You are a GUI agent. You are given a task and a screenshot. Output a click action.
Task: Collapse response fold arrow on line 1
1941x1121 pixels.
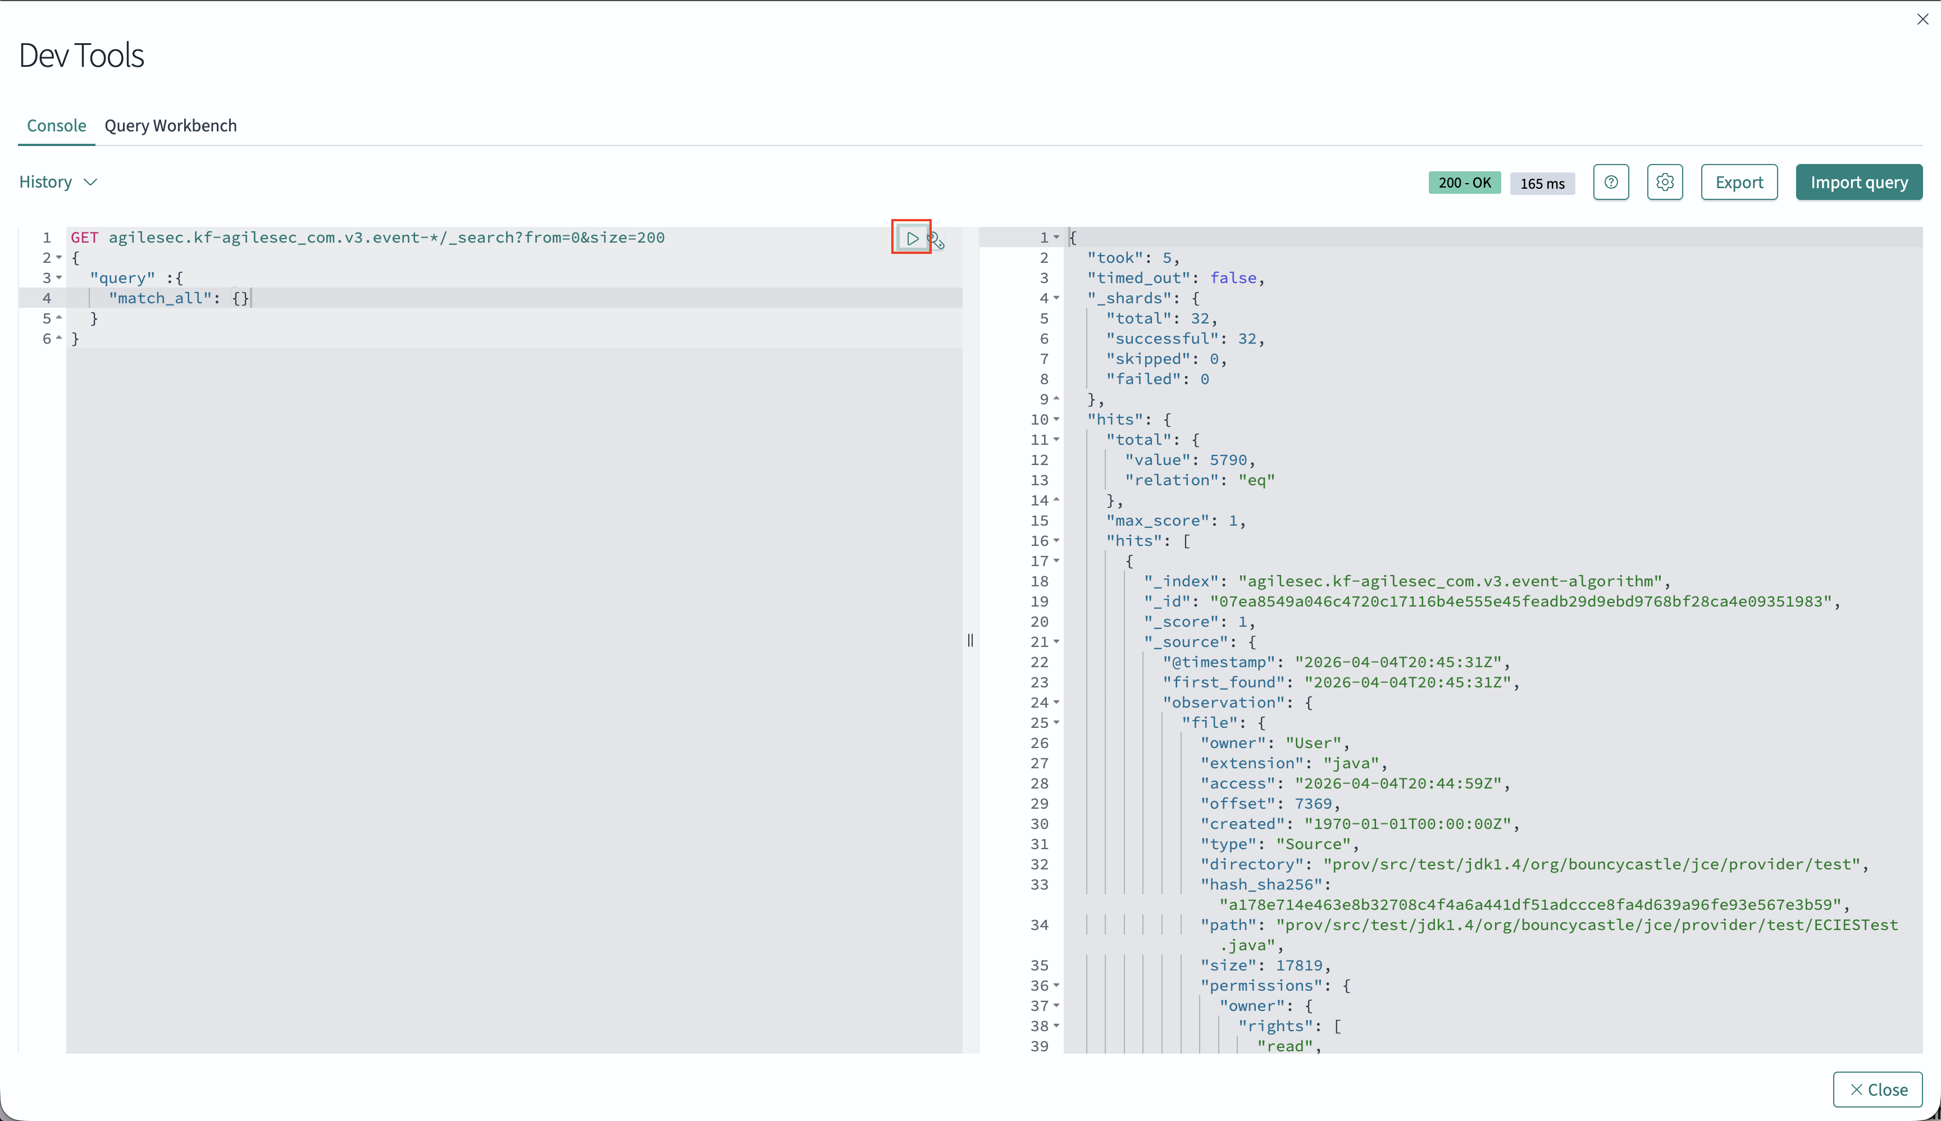coord(1056,237)
